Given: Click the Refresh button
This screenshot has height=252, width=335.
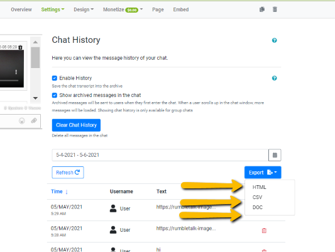Looking at the screenshot, I should pos(68,173).
